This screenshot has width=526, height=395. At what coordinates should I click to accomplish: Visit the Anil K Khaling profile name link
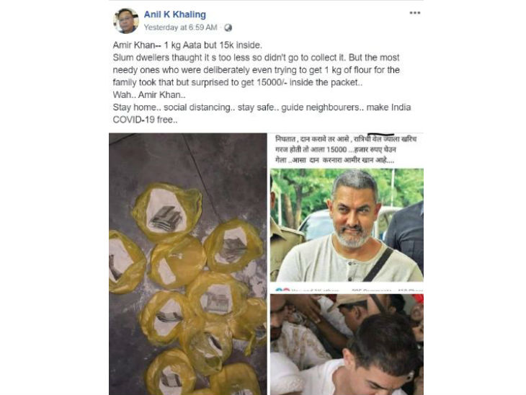pos(175,14)
